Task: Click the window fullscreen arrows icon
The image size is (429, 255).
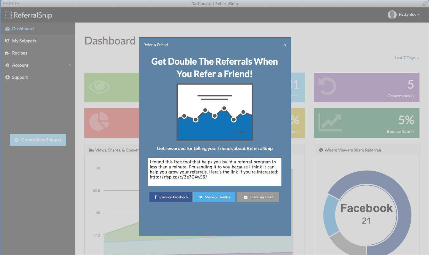Action: pyautogui.click(x=425, y=4)
